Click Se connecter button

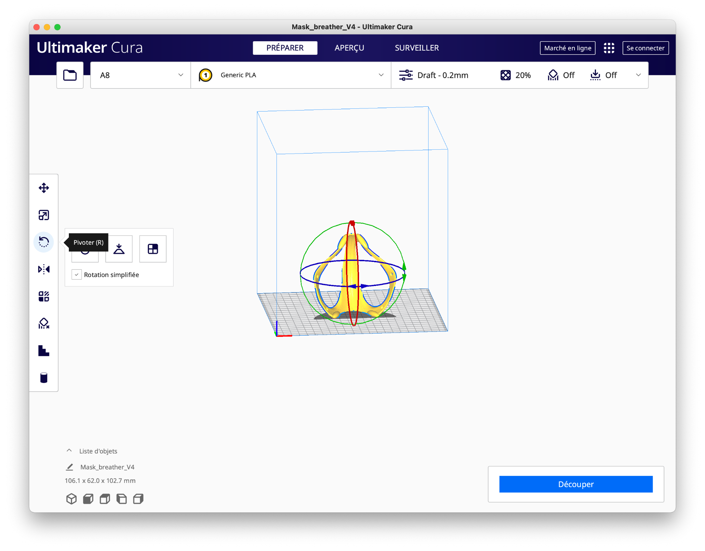coord(645,48)
